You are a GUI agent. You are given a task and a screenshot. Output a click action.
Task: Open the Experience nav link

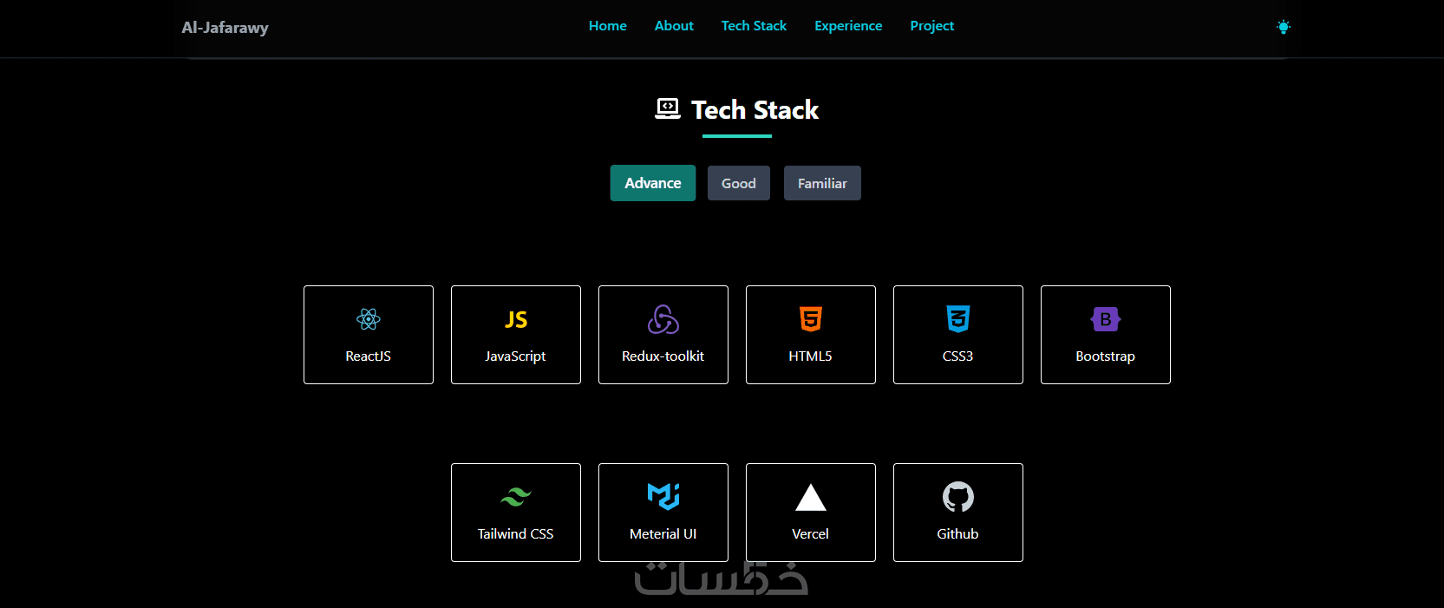848,26
